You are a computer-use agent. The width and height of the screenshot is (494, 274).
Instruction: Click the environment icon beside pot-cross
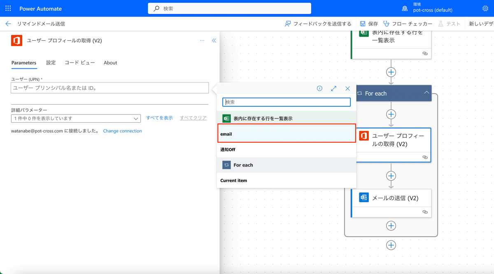405,8
